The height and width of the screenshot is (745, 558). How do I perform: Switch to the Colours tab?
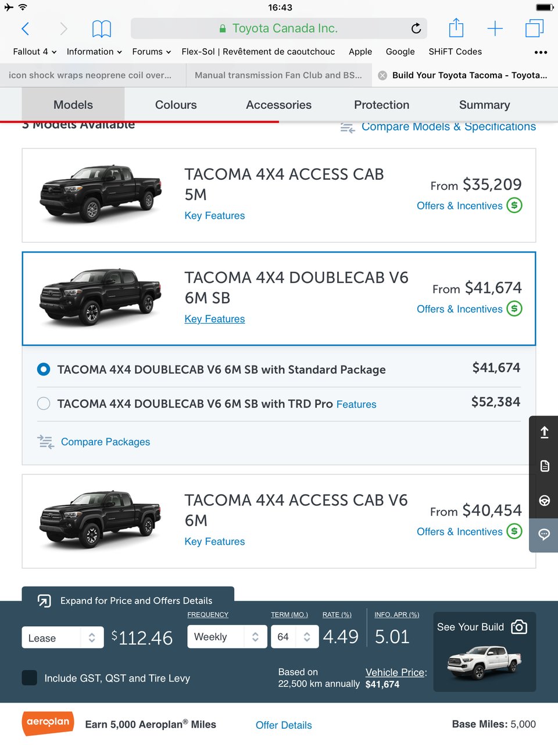(x=176, y=105)
